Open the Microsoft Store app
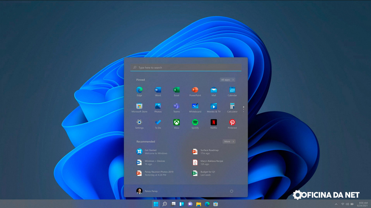This screenshot has height=208, width=371. (139, 106)
